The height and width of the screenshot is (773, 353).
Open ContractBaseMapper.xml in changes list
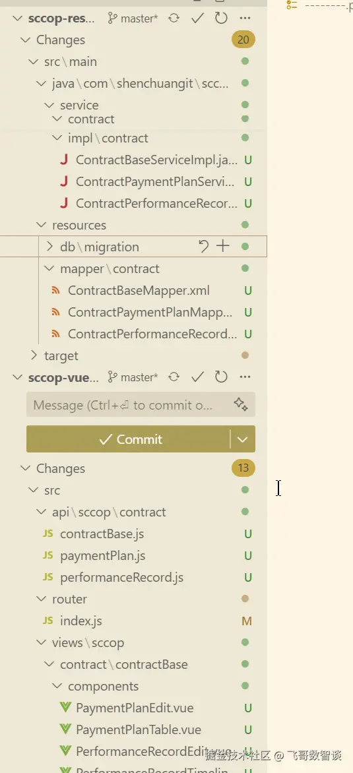(139, 290)
